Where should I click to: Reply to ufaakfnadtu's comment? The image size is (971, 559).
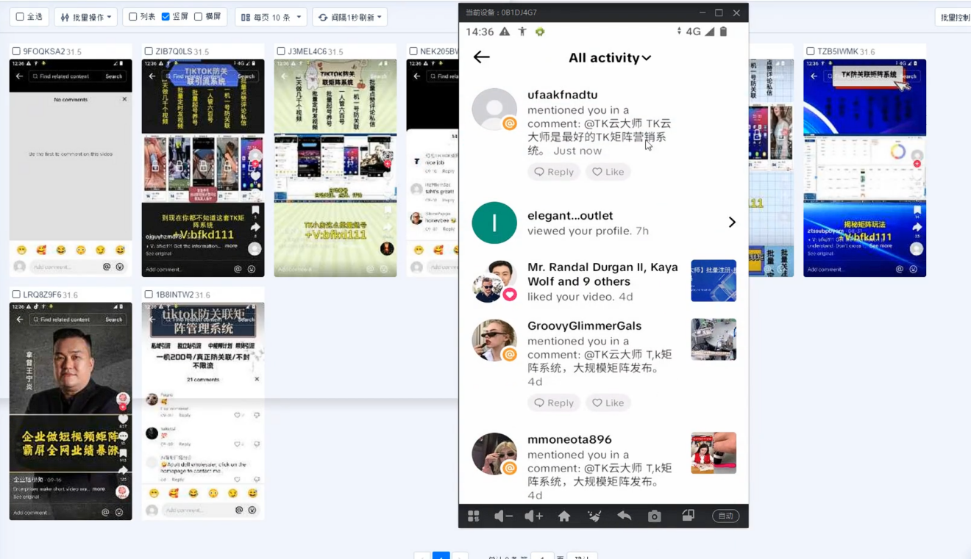(554, 171)
